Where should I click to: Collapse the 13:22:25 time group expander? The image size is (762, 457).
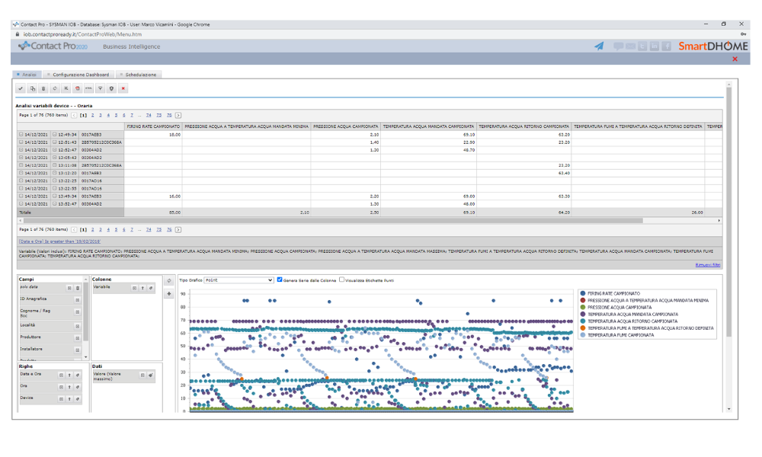[x=54, y=181]
